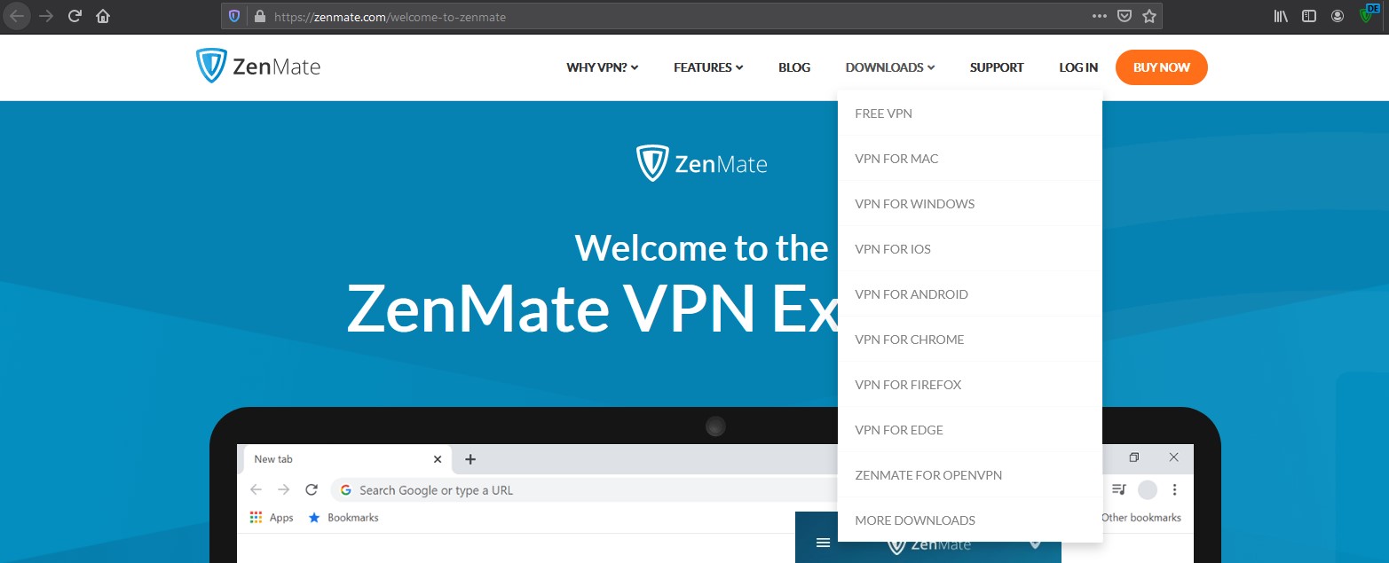Open ZENMATE FOR OPENVPN
The width and height of the screenshot is (1389, 563).
coord(970,475)
